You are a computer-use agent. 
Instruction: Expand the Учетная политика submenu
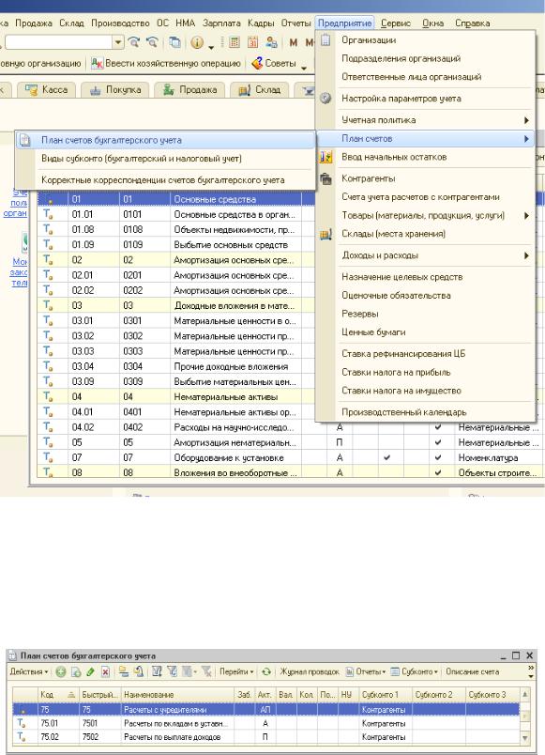pyautogui.click(x=527, y=120)
